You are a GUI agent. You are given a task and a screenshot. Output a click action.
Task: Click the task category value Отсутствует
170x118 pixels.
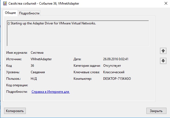pyautogui.click(x=112, y=66)
